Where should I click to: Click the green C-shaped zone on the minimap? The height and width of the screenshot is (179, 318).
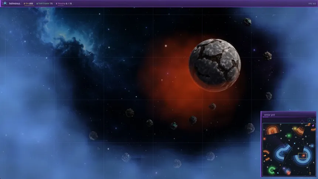271,170
